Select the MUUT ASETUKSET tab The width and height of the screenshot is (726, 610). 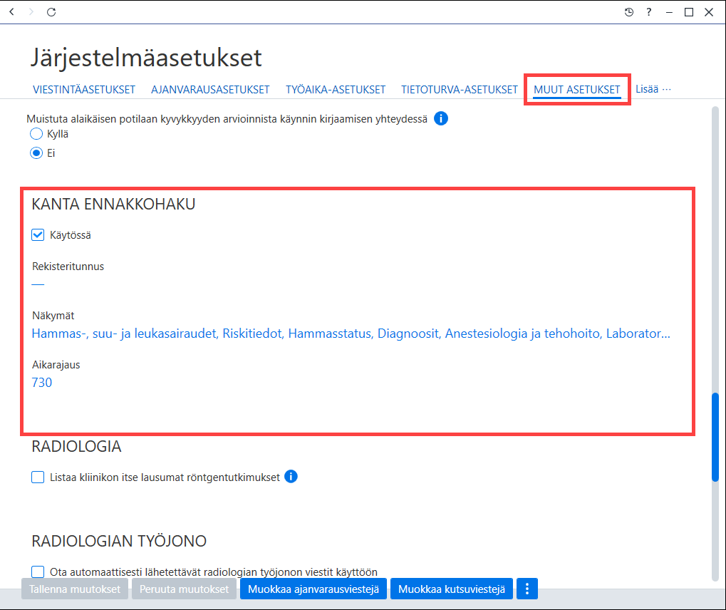point(576,89)
